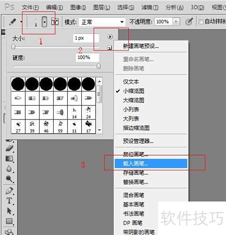Screen dimensions: 226x235
Task: Select the brush thumbnail labeled 27
Action: [18, 127]
